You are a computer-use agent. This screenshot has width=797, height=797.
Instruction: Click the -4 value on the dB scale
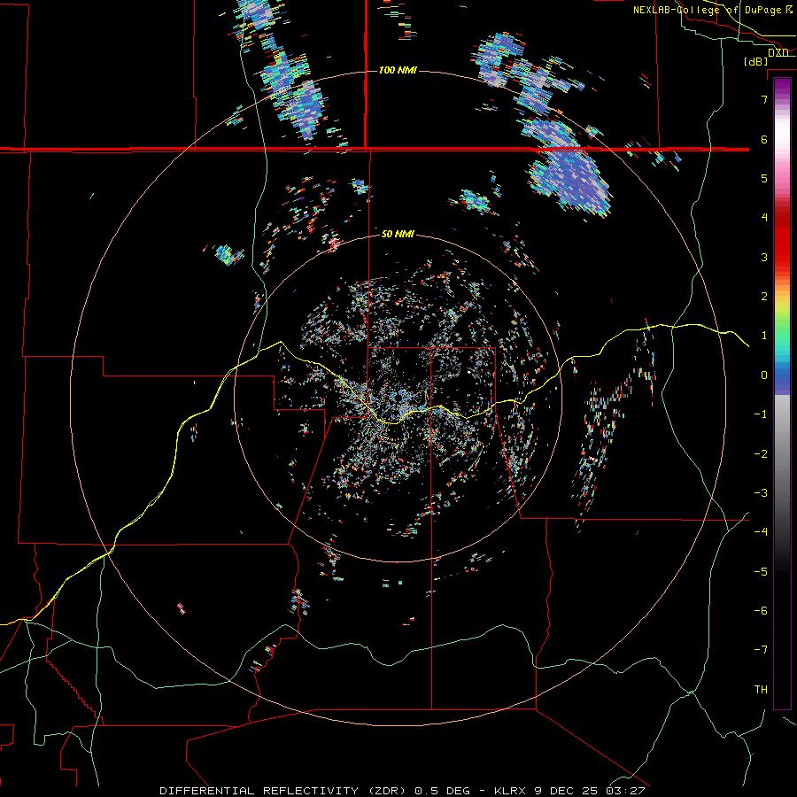pos(761,531)
